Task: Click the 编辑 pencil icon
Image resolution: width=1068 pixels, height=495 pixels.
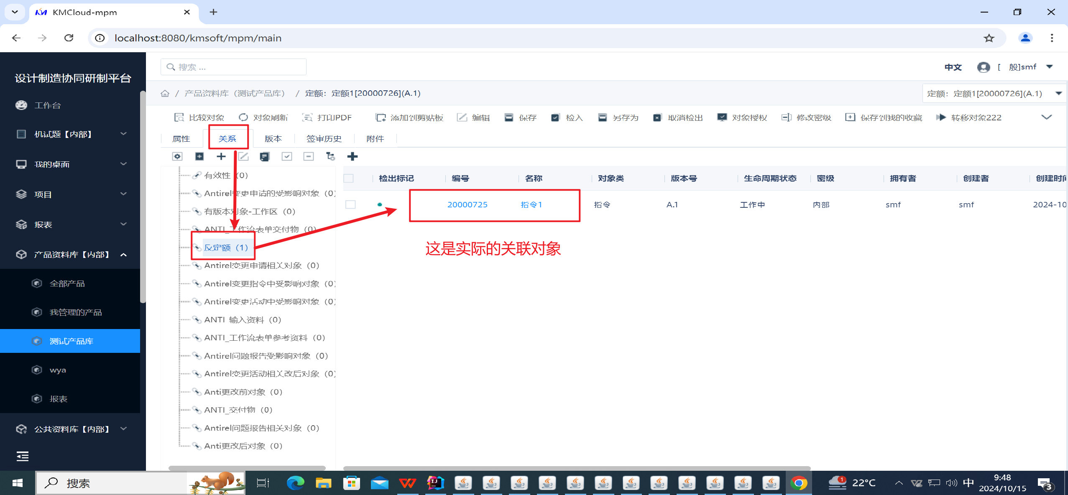Action: point(462,117)
